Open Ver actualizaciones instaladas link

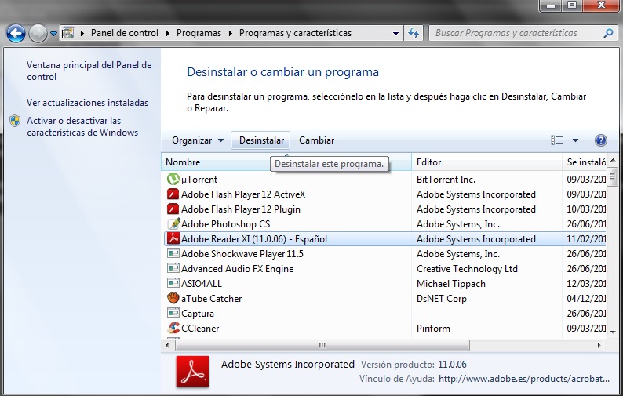pyautogui.click(x=87, y=103)
